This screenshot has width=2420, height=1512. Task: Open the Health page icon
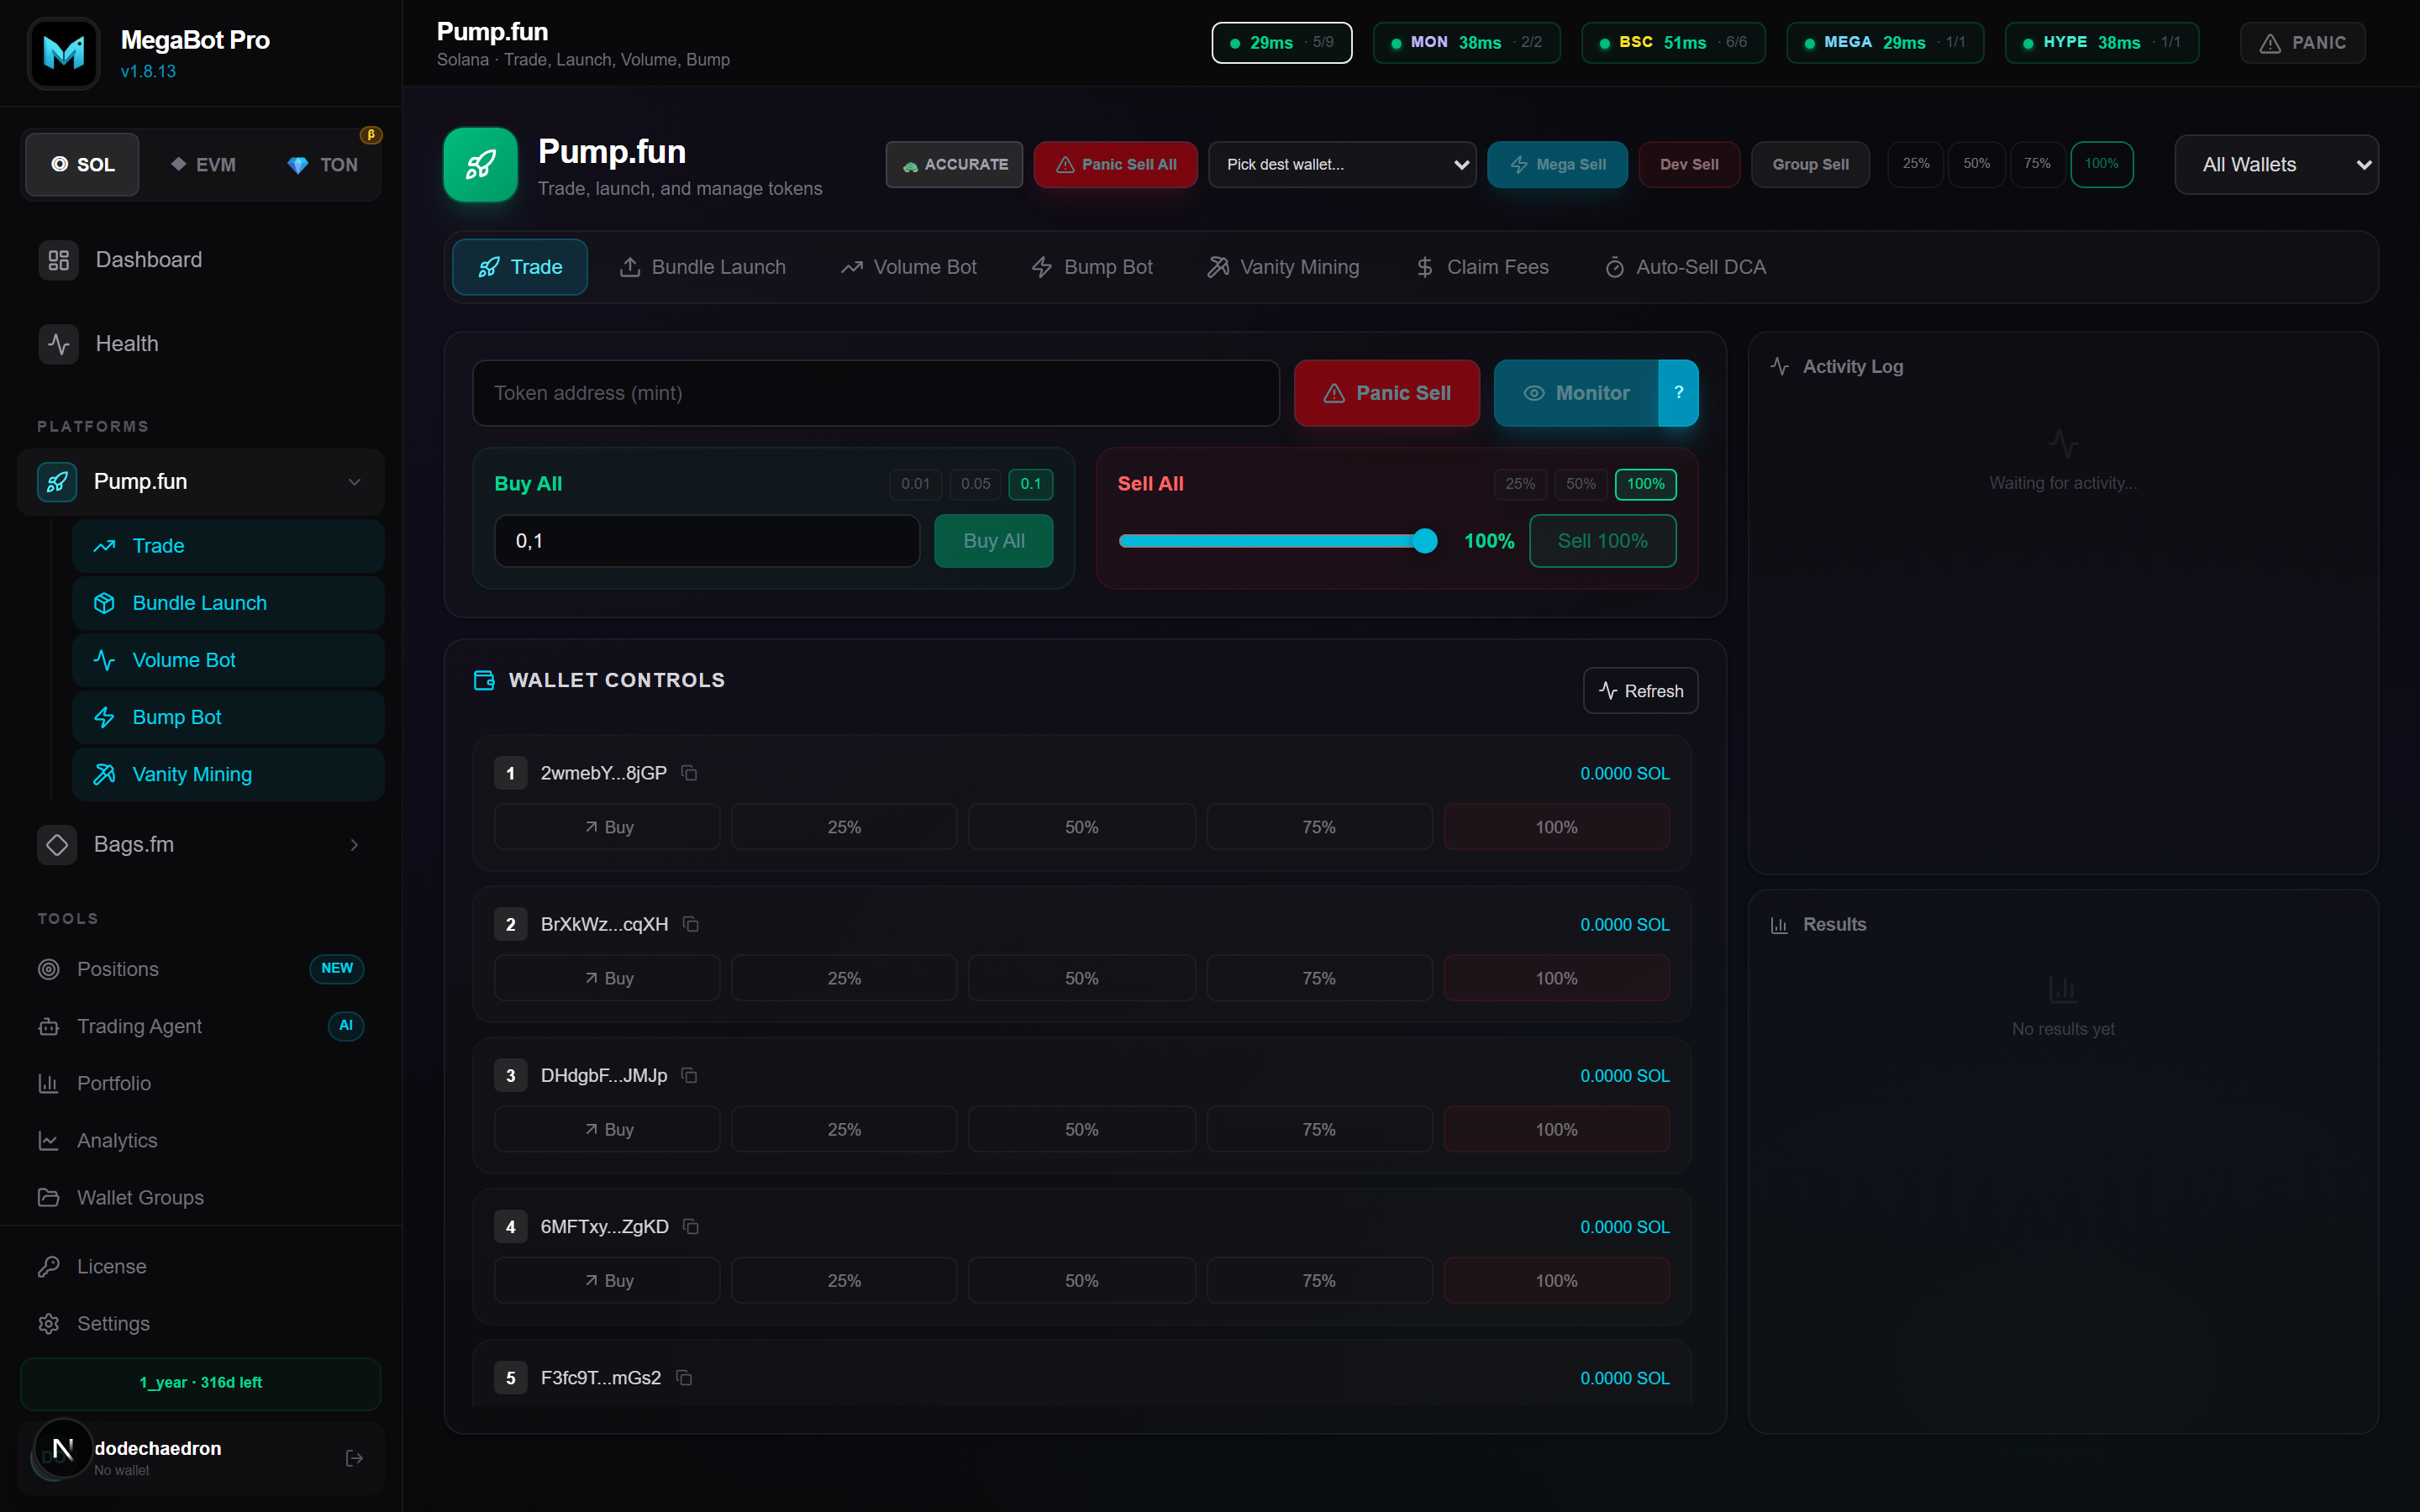[x=59, y=344]
